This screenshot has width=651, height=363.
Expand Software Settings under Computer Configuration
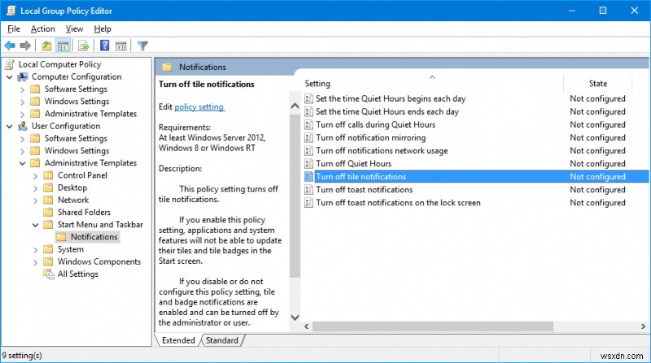pyautogui.click(x=23, y=89)
